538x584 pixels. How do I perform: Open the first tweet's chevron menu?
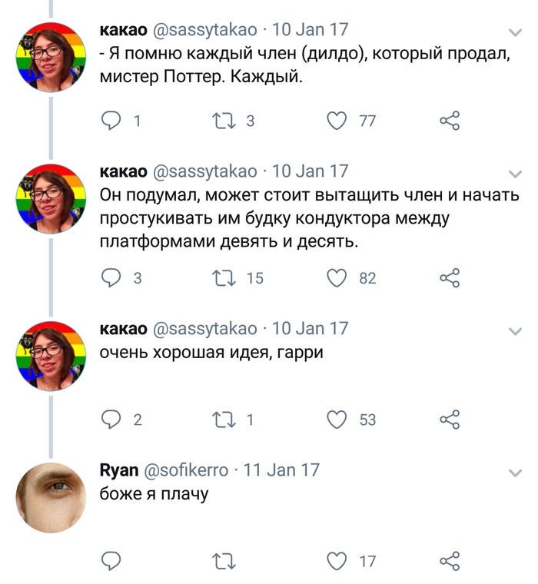pos(516,32)
